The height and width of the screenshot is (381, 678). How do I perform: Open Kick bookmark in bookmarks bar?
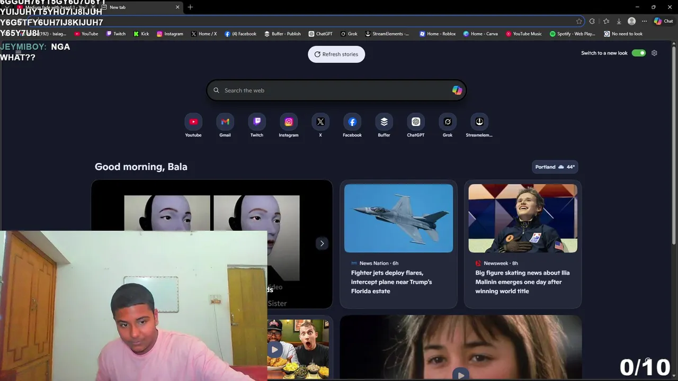(141, 34)
